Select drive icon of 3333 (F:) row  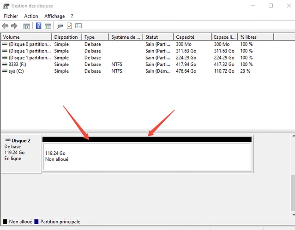(5, 64)
